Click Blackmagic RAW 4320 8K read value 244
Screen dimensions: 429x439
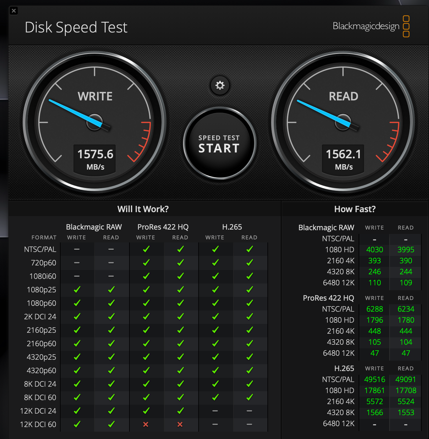click(406, 272)
